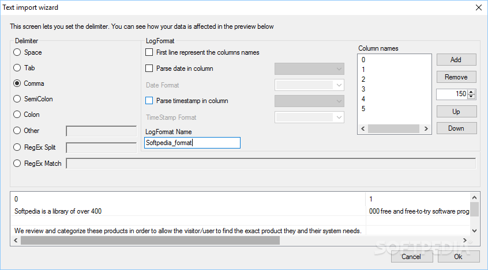Viewport: 488px width, 270px height.
Task: Choose the Other delimiter option
Action: [x=17, y=131]
